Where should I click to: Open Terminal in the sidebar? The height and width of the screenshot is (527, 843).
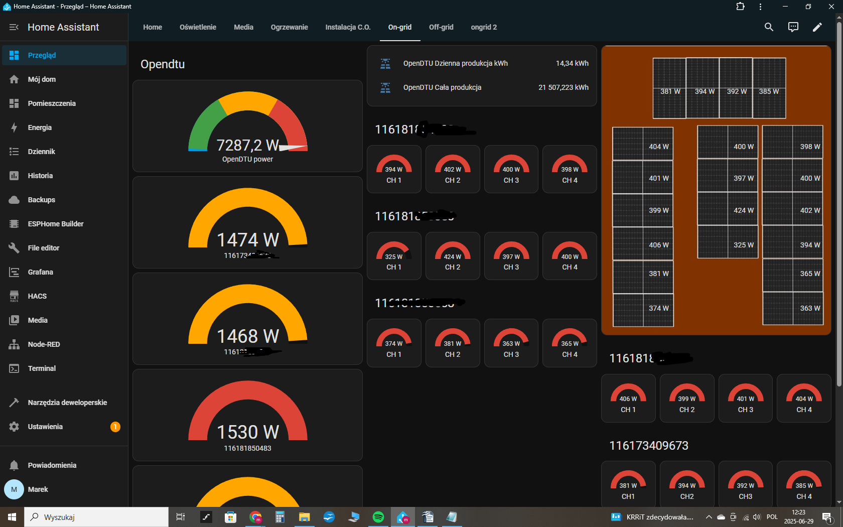click(64, 368)
